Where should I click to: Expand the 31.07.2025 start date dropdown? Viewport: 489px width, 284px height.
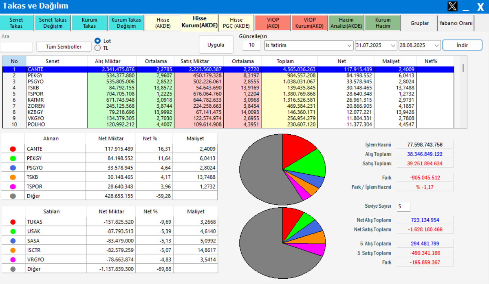click(x=376, y=45)
